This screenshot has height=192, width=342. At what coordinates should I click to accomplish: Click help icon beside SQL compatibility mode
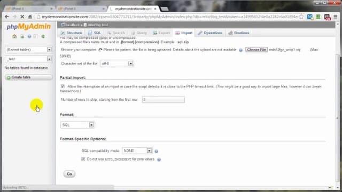[x=156, y=151]
